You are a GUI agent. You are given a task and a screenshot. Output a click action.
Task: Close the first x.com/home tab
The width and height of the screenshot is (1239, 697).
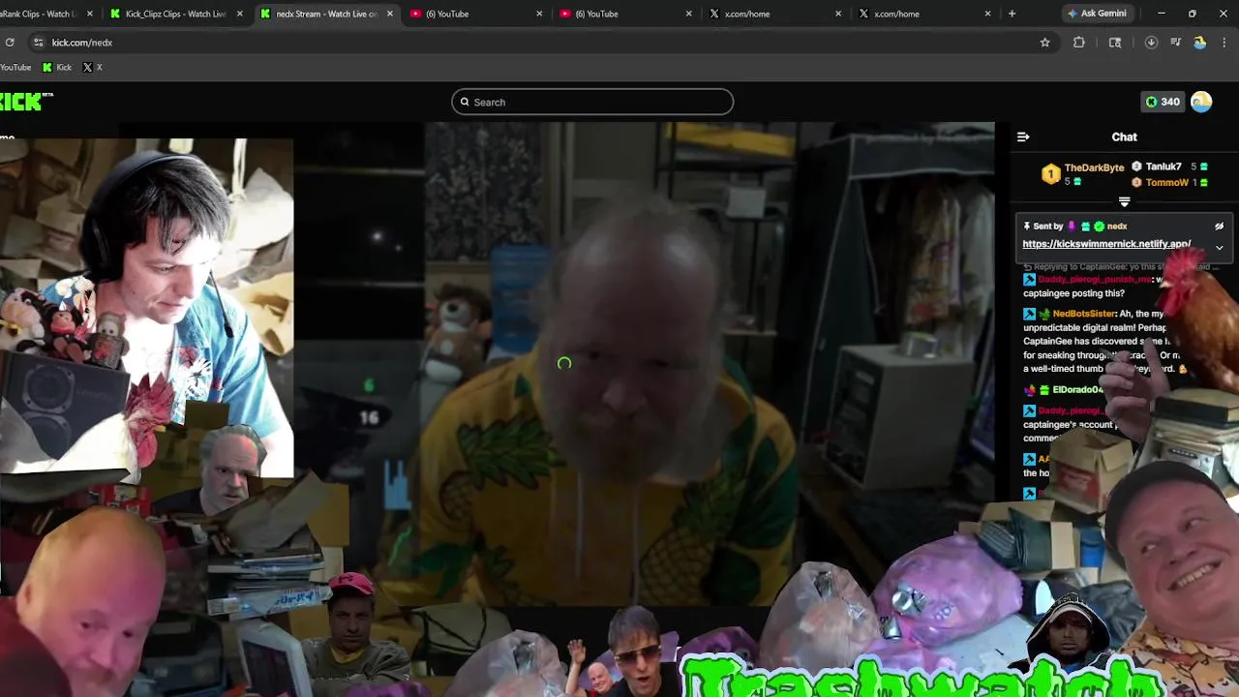click(x=839, y=14)
